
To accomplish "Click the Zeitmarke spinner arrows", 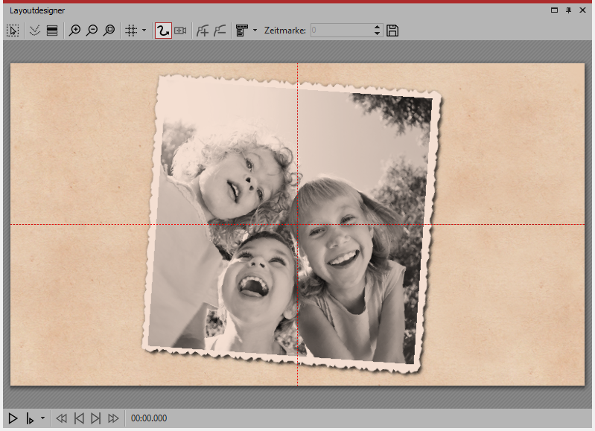I will pos(377,31).
